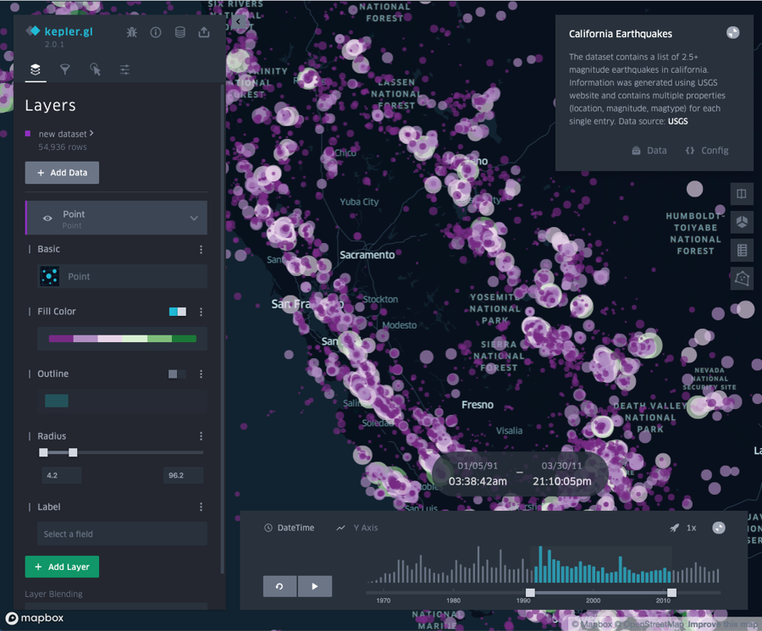Click the green Add Layer button
Image resolution: width=762 pixels, height=631 pixels.
[62, 567]
